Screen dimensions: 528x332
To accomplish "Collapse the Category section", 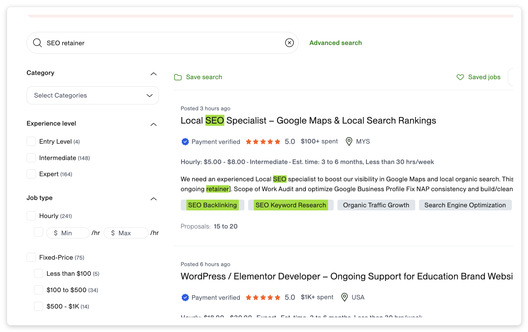I will [154, 74].
